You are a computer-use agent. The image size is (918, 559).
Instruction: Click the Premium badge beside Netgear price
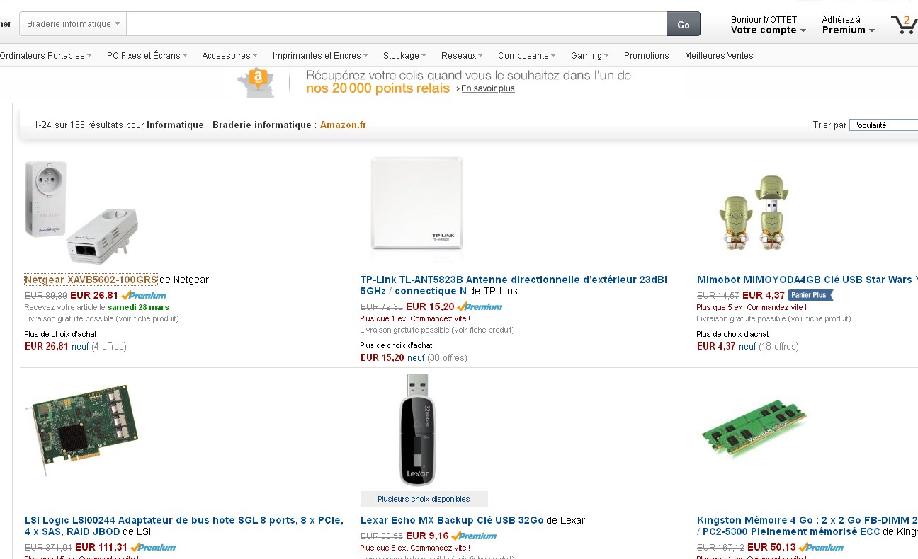[x=144, y=296]
